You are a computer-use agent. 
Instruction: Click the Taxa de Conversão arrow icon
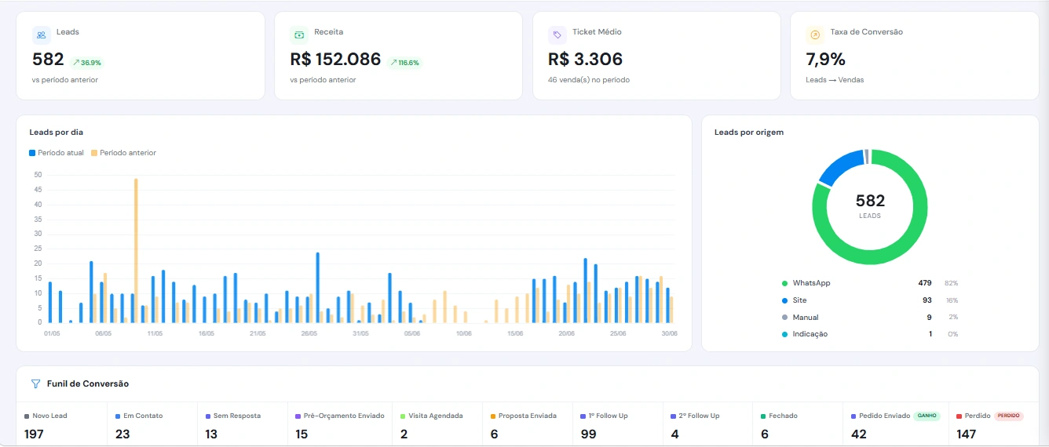click(x=815, y=35)
